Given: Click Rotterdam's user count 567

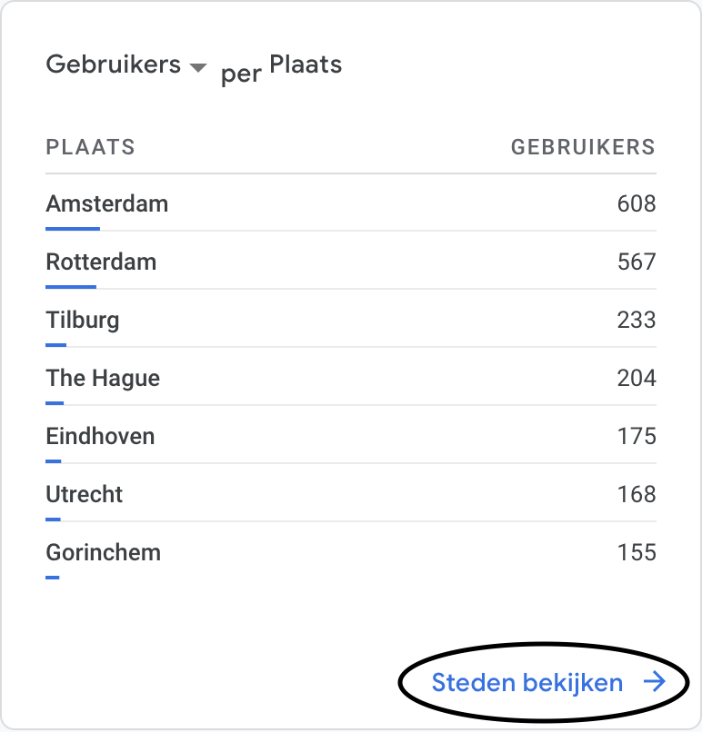Looking at the screenshot, I should coord(636,262).
